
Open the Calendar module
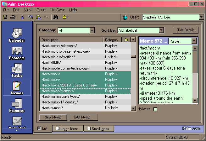[17, 35]
